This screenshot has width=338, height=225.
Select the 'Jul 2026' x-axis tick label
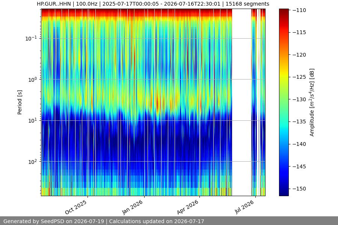(244, 207)
